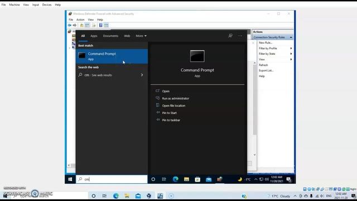Open host Mail taskbar icon

pos(138,196)
